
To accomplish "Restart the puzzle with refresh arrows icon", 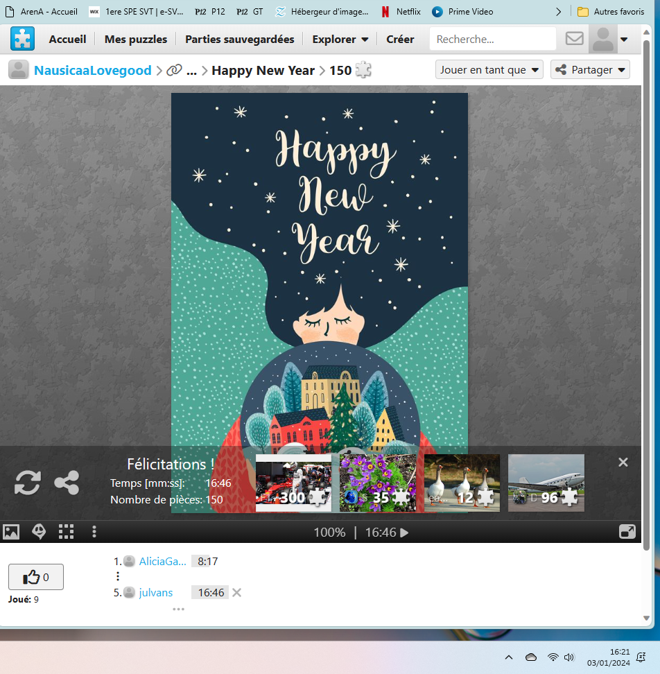I will point(28,483).
